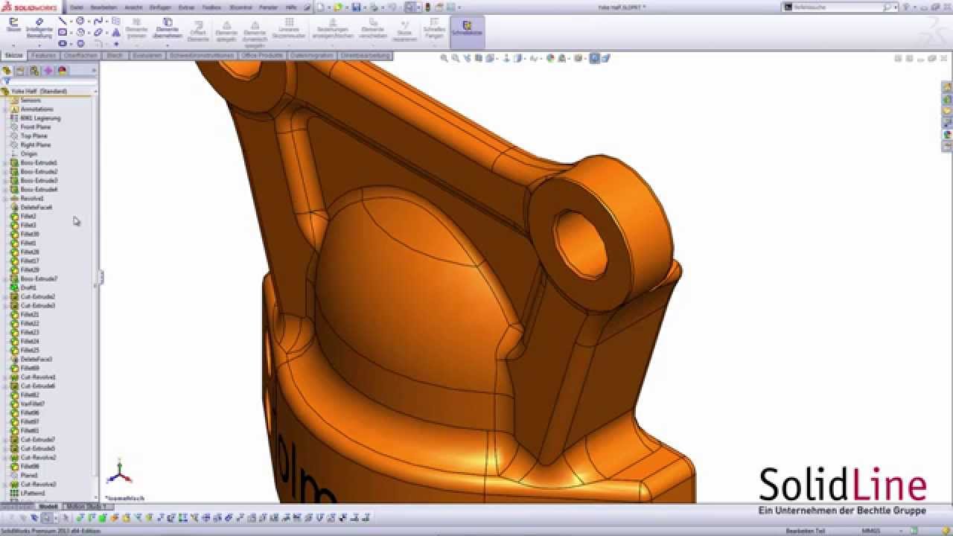
Task: Open dropdown arrow below Skizze button
Action: [x=13, y=44]
